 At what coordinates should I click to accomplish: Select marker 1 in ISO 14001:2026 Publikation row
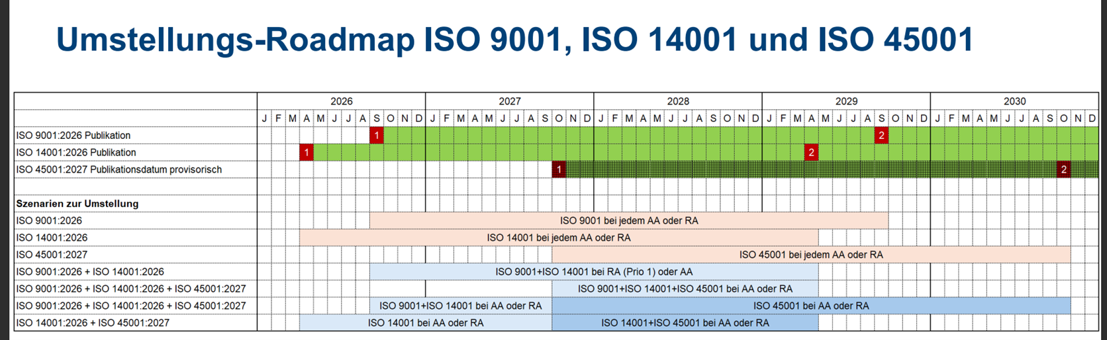click(306, 153)
